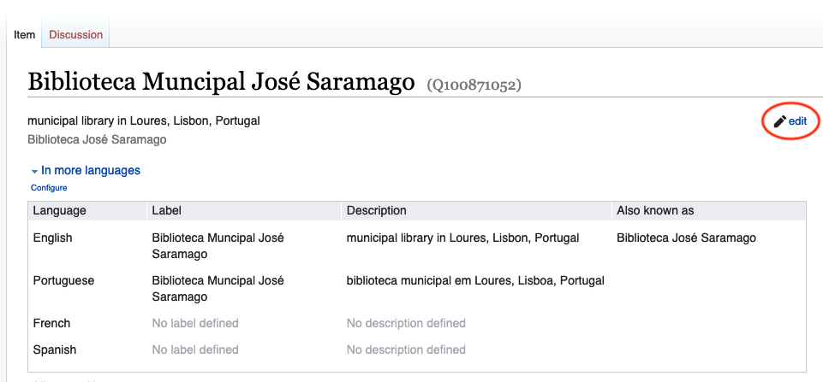Click the English label cell in table
This screenshot has height=382, width=823.
click(x=218, y=246)
